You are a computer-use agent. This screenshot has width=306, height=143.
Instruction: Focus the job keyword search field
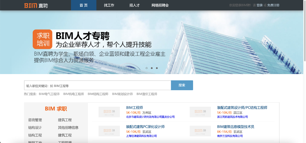coord(97,85)
